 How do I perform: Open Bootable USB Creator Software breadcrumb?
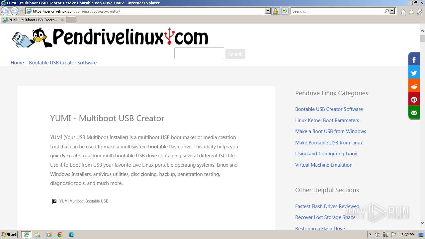click(x=63, y=63)
